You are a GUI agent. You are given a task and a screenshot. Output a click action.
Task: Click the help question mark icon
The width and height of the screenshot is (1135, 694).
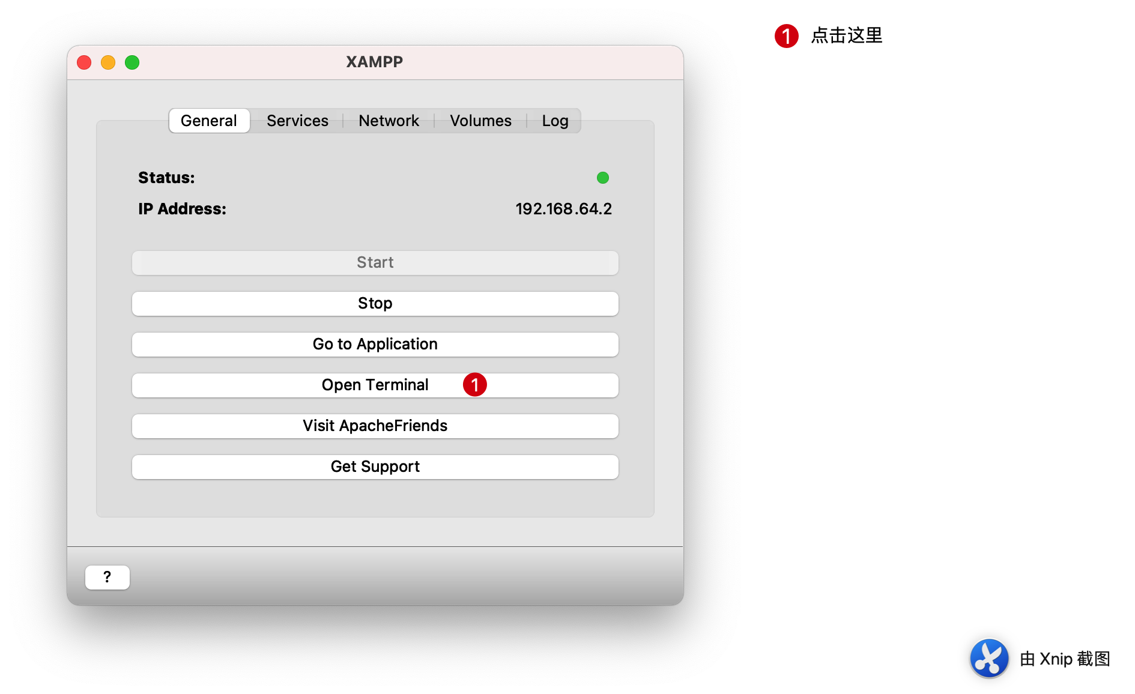tap(107, 577)
